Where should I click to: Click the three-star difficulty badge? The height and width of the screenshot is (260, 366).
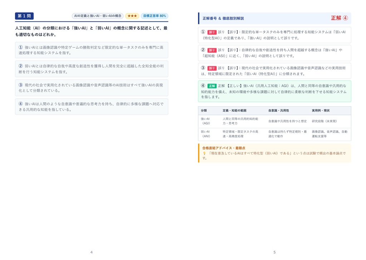pyautogui.click(x=132, y=16)
